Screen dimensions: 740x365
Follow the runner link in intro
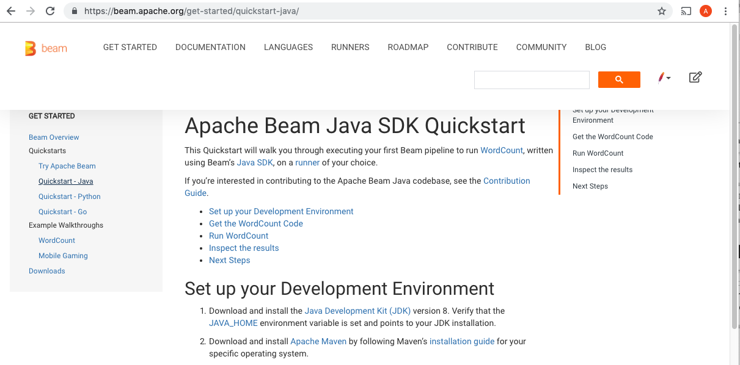tap(307, 162)
